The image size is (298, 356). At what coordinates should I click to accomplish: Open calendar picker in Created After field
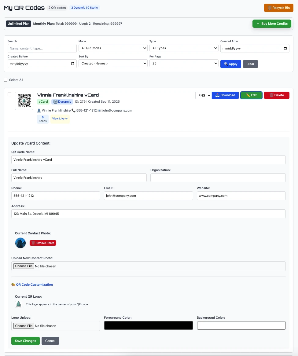[285, 48]
